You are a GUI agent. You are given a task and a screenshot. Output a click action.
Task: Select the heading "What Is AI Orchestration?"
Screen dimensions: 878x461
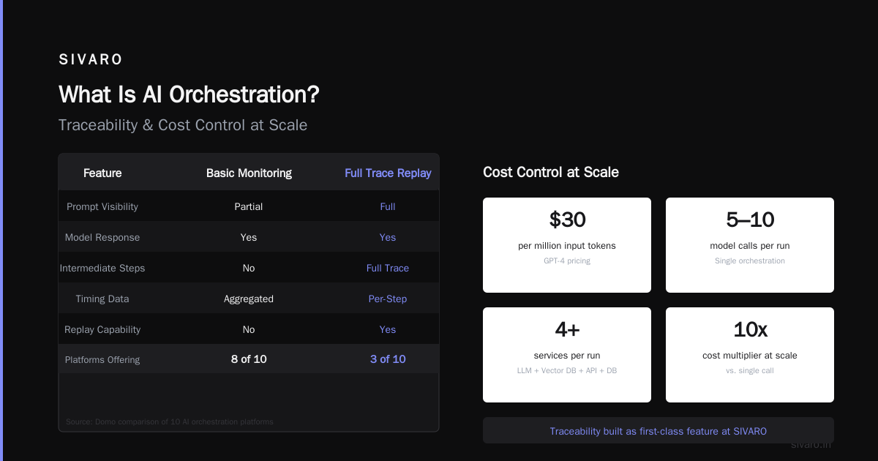[189, 94]
